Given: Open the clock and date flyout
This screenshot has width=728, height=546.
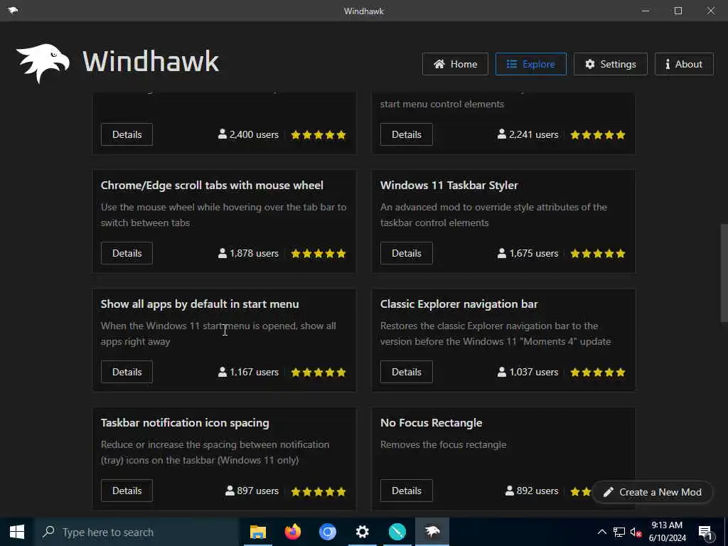Looking at the screenshot, I should (x=667, y=532).
